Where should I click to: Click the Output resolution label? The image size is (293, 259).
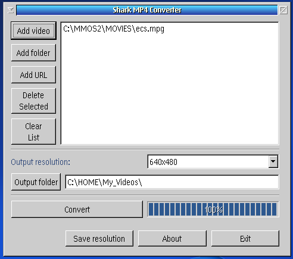pos(40,162)
